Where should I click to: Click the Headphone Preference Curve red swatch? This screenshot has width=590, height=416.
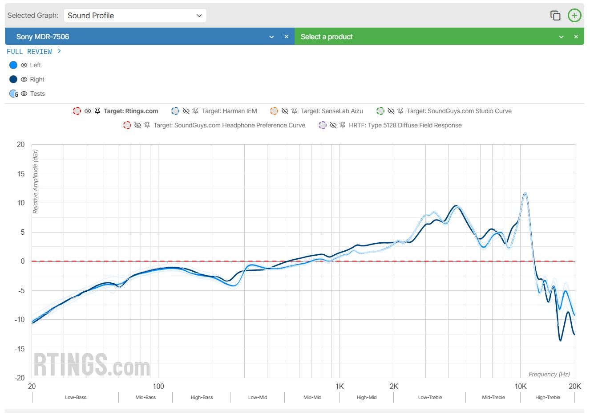[127, 125]
